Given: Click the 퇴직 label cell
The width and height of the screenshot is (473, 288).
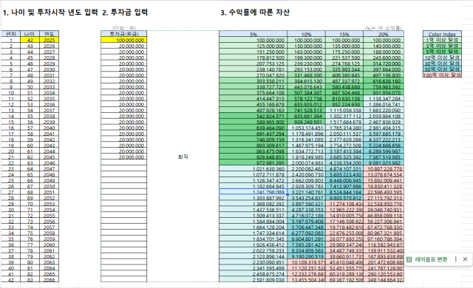Looking at the screenshot, I should tap(183, 157).
